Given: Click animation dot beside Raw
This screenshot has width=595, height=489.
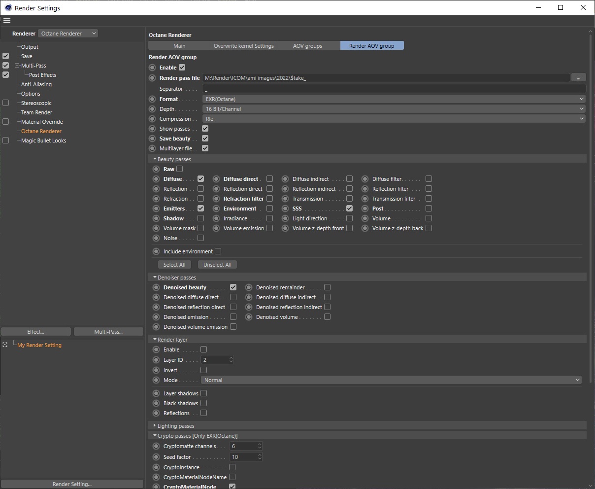Looking at the screenshot, I should coord(156,169).
